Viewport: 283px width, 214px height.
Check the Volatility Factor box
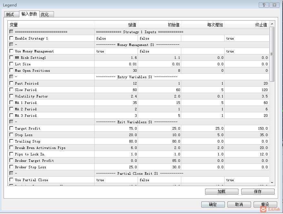[11, 96]
